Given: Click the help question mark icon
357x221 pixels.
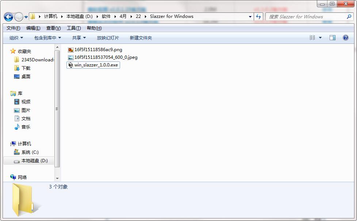Looking at the screenshot, I should click(x=345, y=38).
